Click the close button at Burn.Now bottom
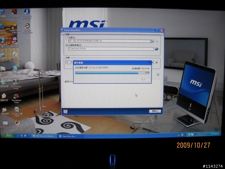The height and width of the screenshot is (169, 225). (x=155, y=111)
